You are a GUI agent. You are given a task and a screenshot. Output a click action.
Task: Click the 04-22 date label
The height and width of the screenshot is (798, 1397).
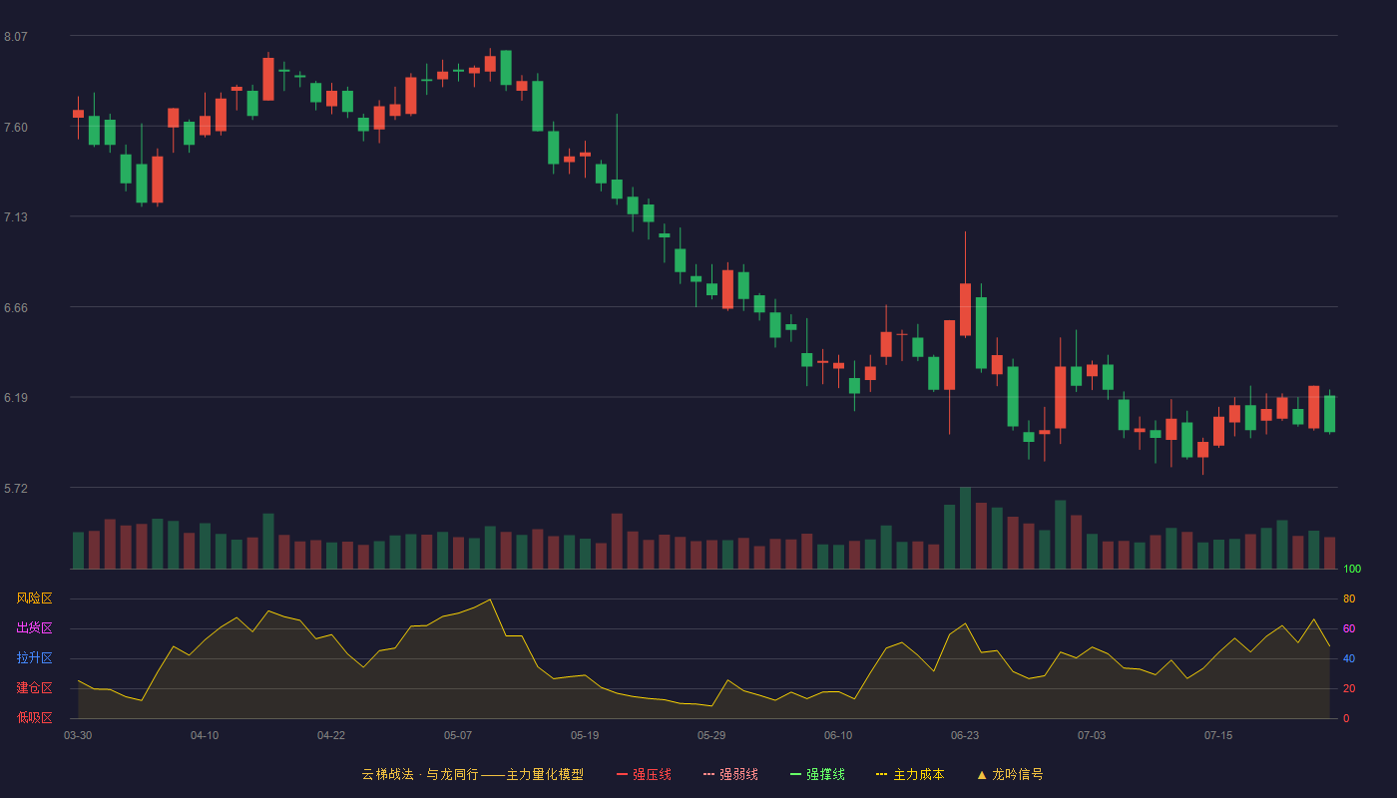point(331,735)
